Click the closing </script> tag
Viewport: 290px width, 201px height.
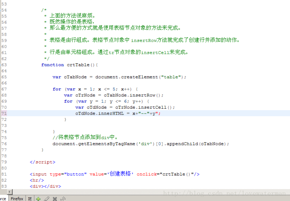(x=42, y=162)
